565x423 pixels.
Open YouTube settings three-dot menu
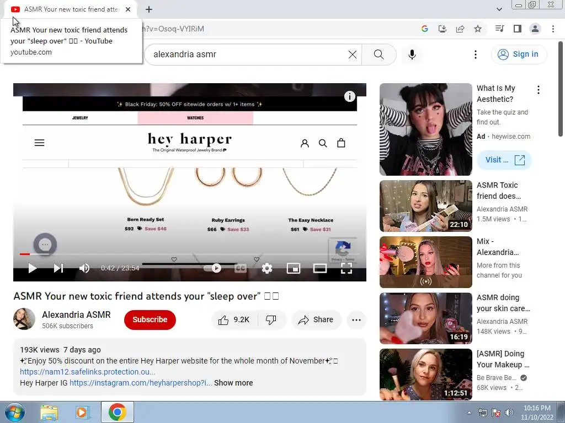tap(476, 55)
